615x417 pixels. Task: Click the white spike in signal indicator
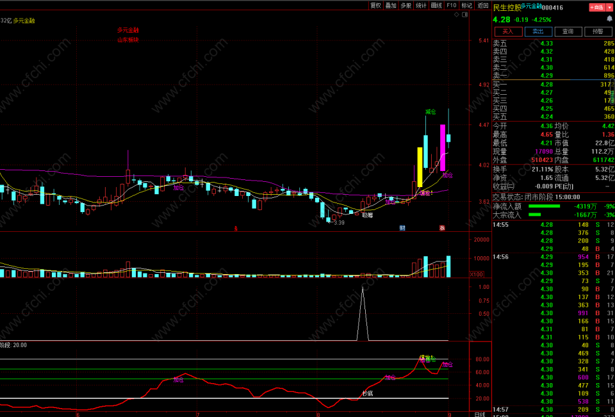pos(363,313)
